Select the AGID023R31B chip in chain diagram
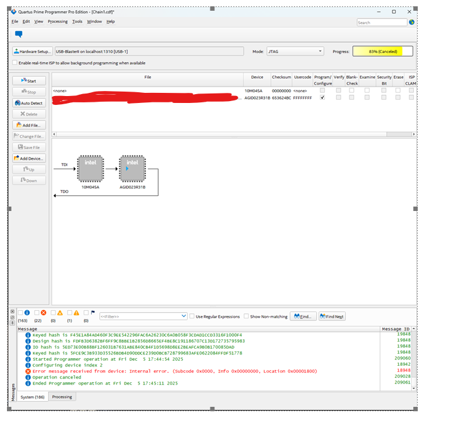The width and height of the screenshot is (474, 422). click(x=133, y=168)
